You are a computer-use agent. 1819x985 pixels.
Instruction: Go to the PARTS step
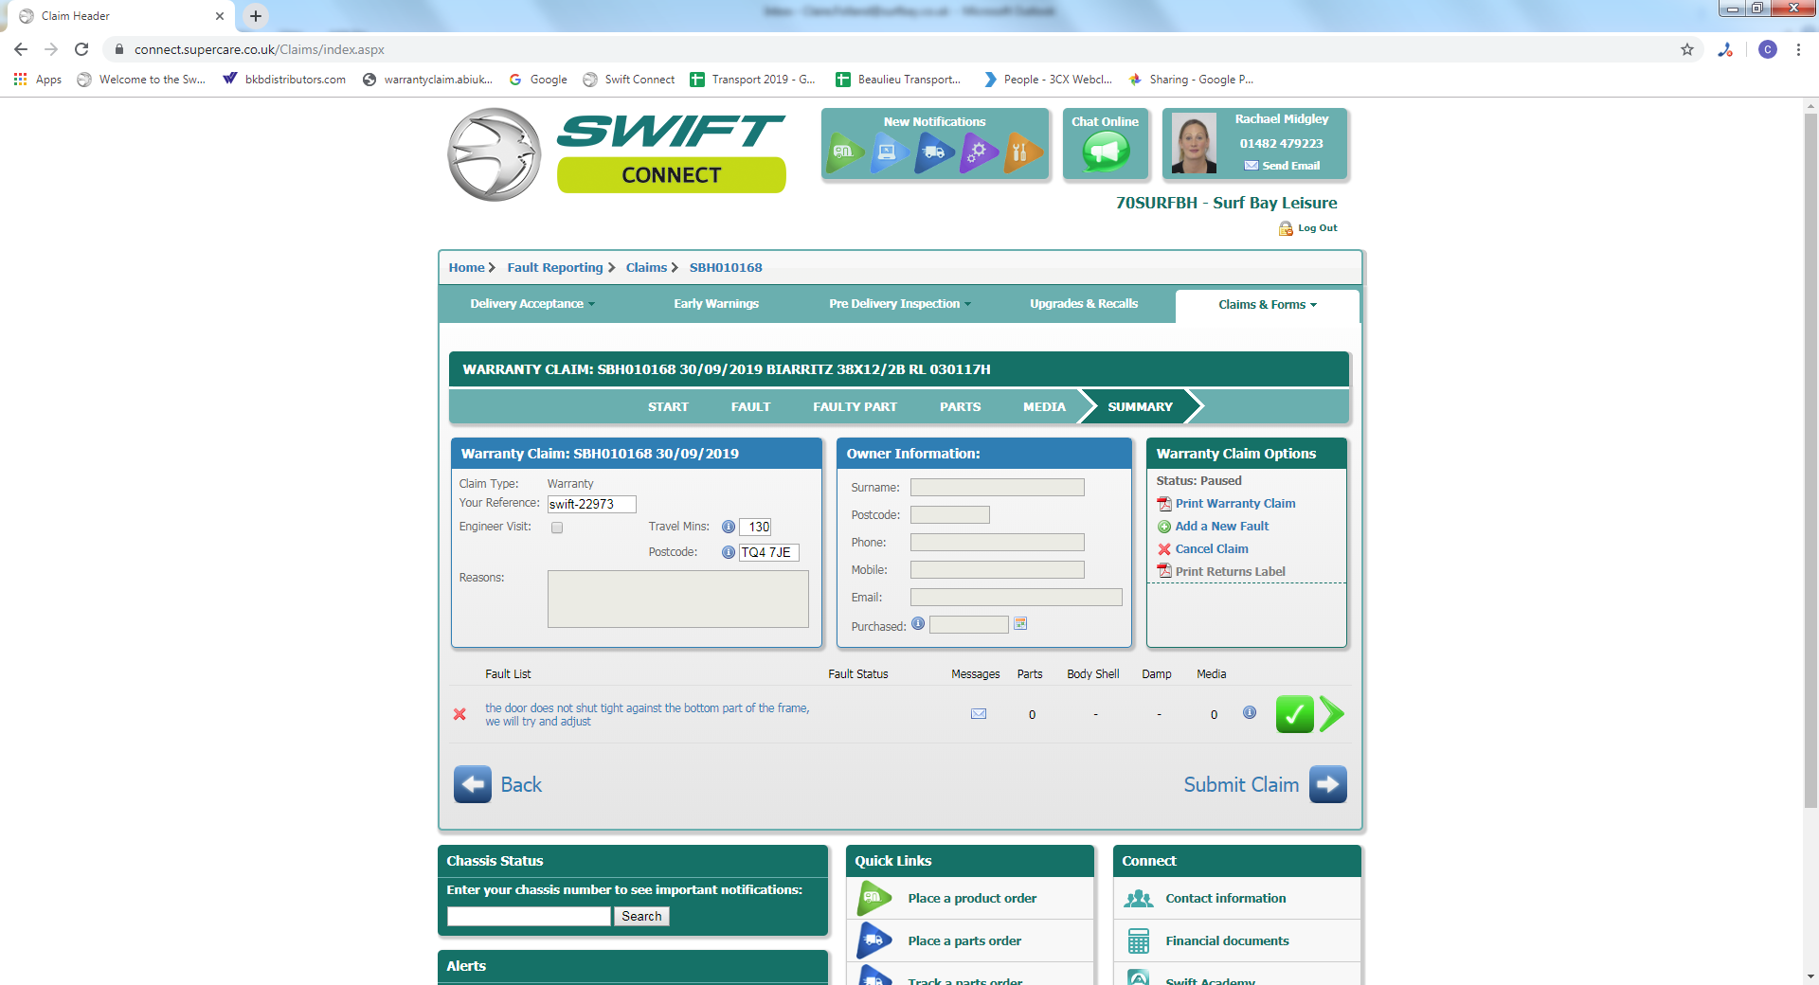pyautogui.click(x=960, y=406)
